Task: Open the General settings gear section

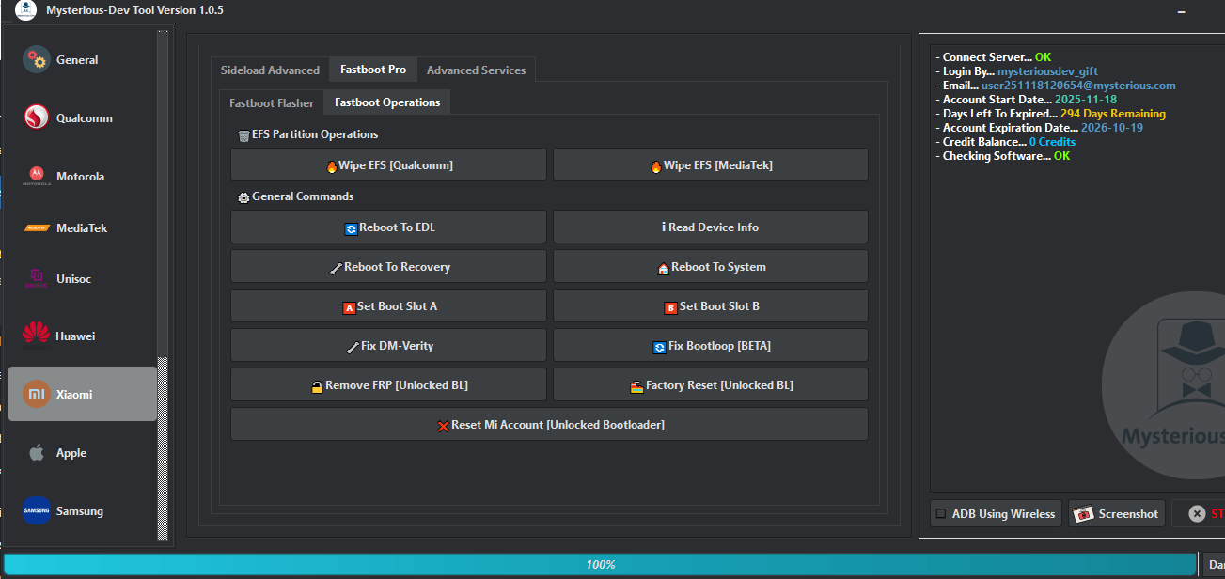Action: 82,59
